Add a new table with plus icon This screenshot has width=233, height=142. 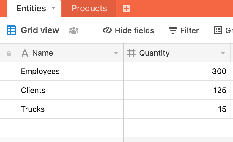[x=127, y=8]
